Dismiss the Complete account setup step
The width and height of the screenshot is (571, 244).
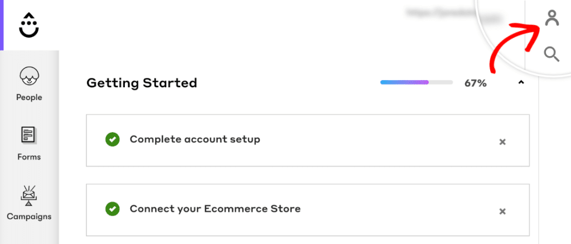502,142
